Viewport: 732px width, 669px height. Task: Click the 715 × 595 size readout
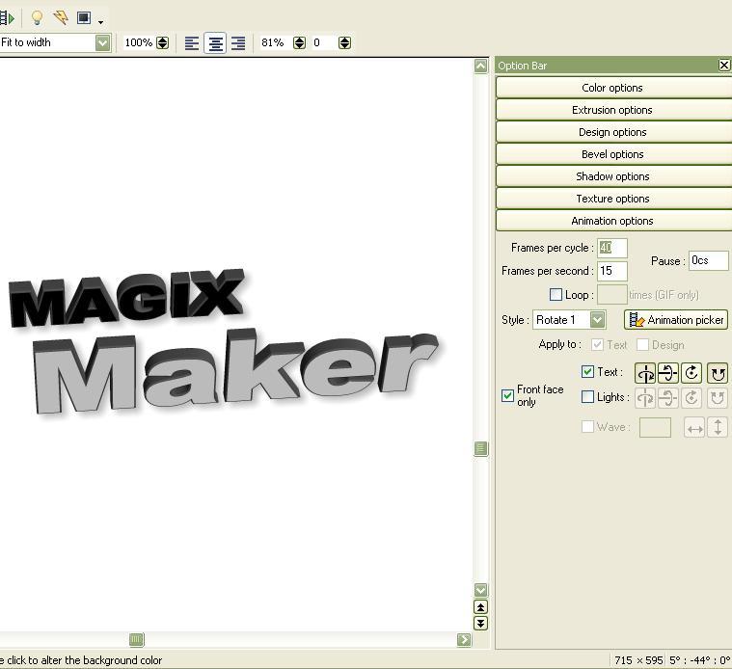(638, 660)
